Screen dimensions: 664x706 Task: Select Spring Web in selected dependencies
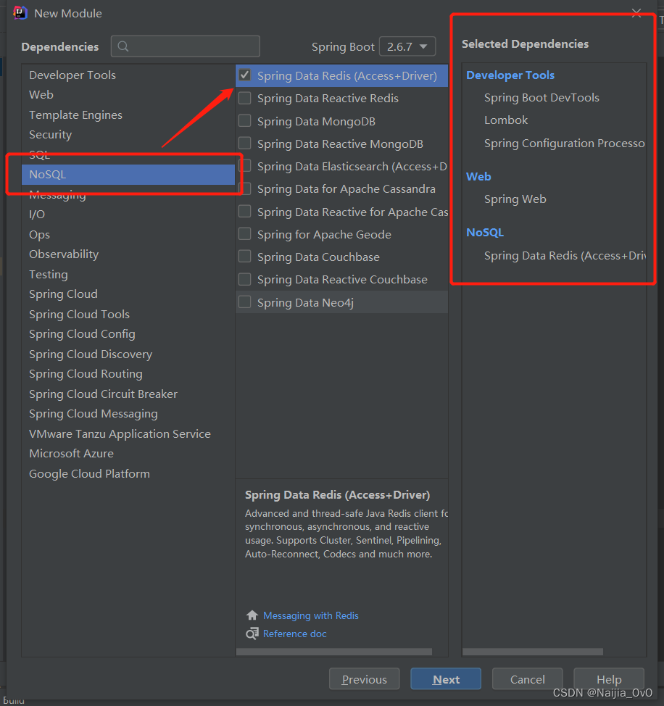point(515,199)
